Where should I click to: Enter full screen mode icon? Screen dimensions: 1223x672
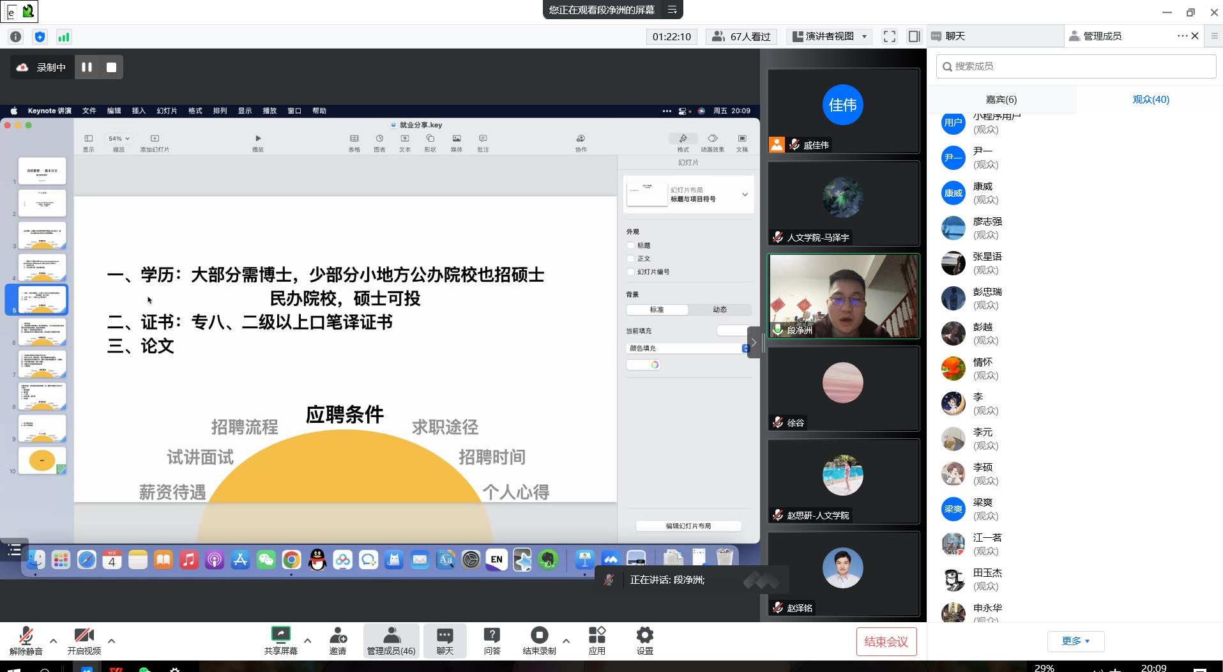[x=889, y=36]
